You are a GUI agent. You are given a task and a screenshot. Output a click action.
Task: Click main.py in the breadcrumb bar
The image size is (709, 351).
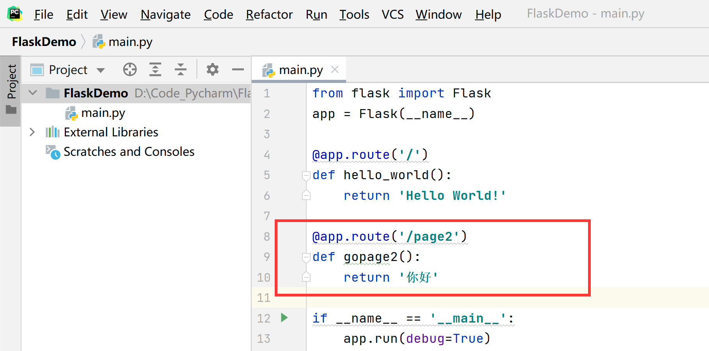[130, 42]
